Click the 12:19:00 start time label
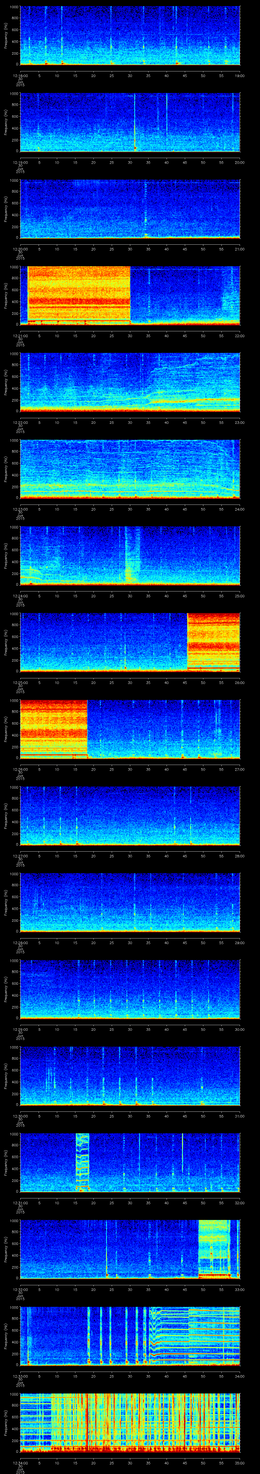 [x=20, y=163]
